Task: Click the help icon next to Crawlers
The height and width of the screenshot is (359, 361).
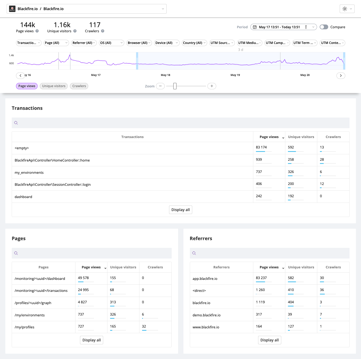Action: click(103, 31)
